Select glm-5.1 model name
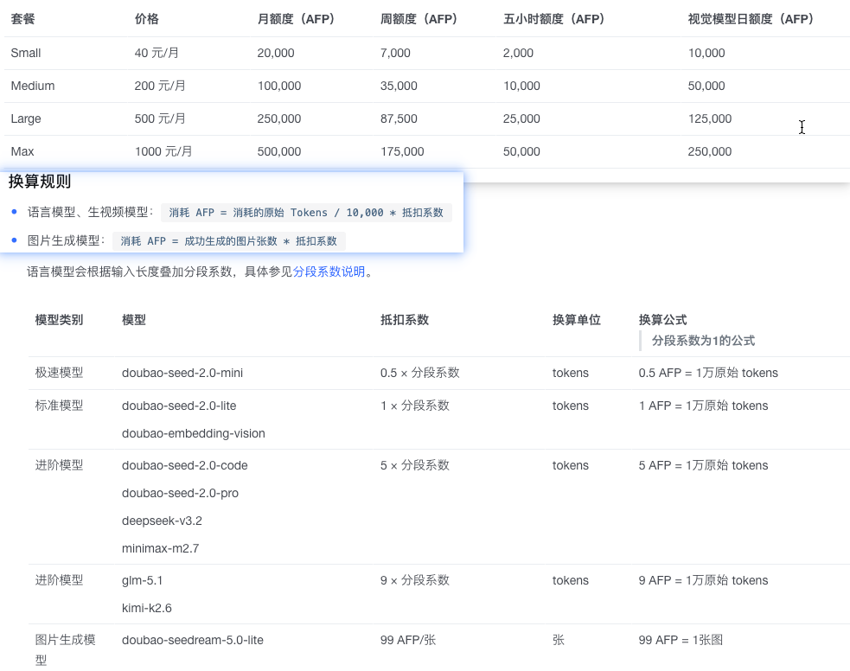 [x=142, y=580]
